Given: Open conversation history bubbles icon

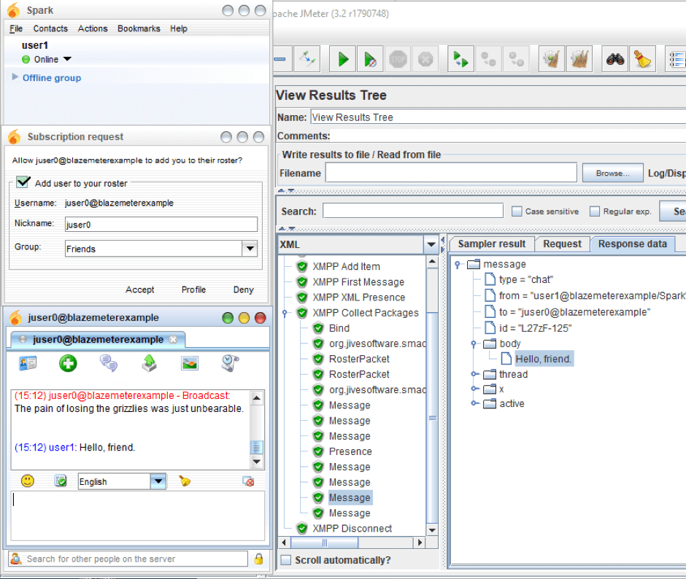Looking at the screenshot, I should [108, 363].
